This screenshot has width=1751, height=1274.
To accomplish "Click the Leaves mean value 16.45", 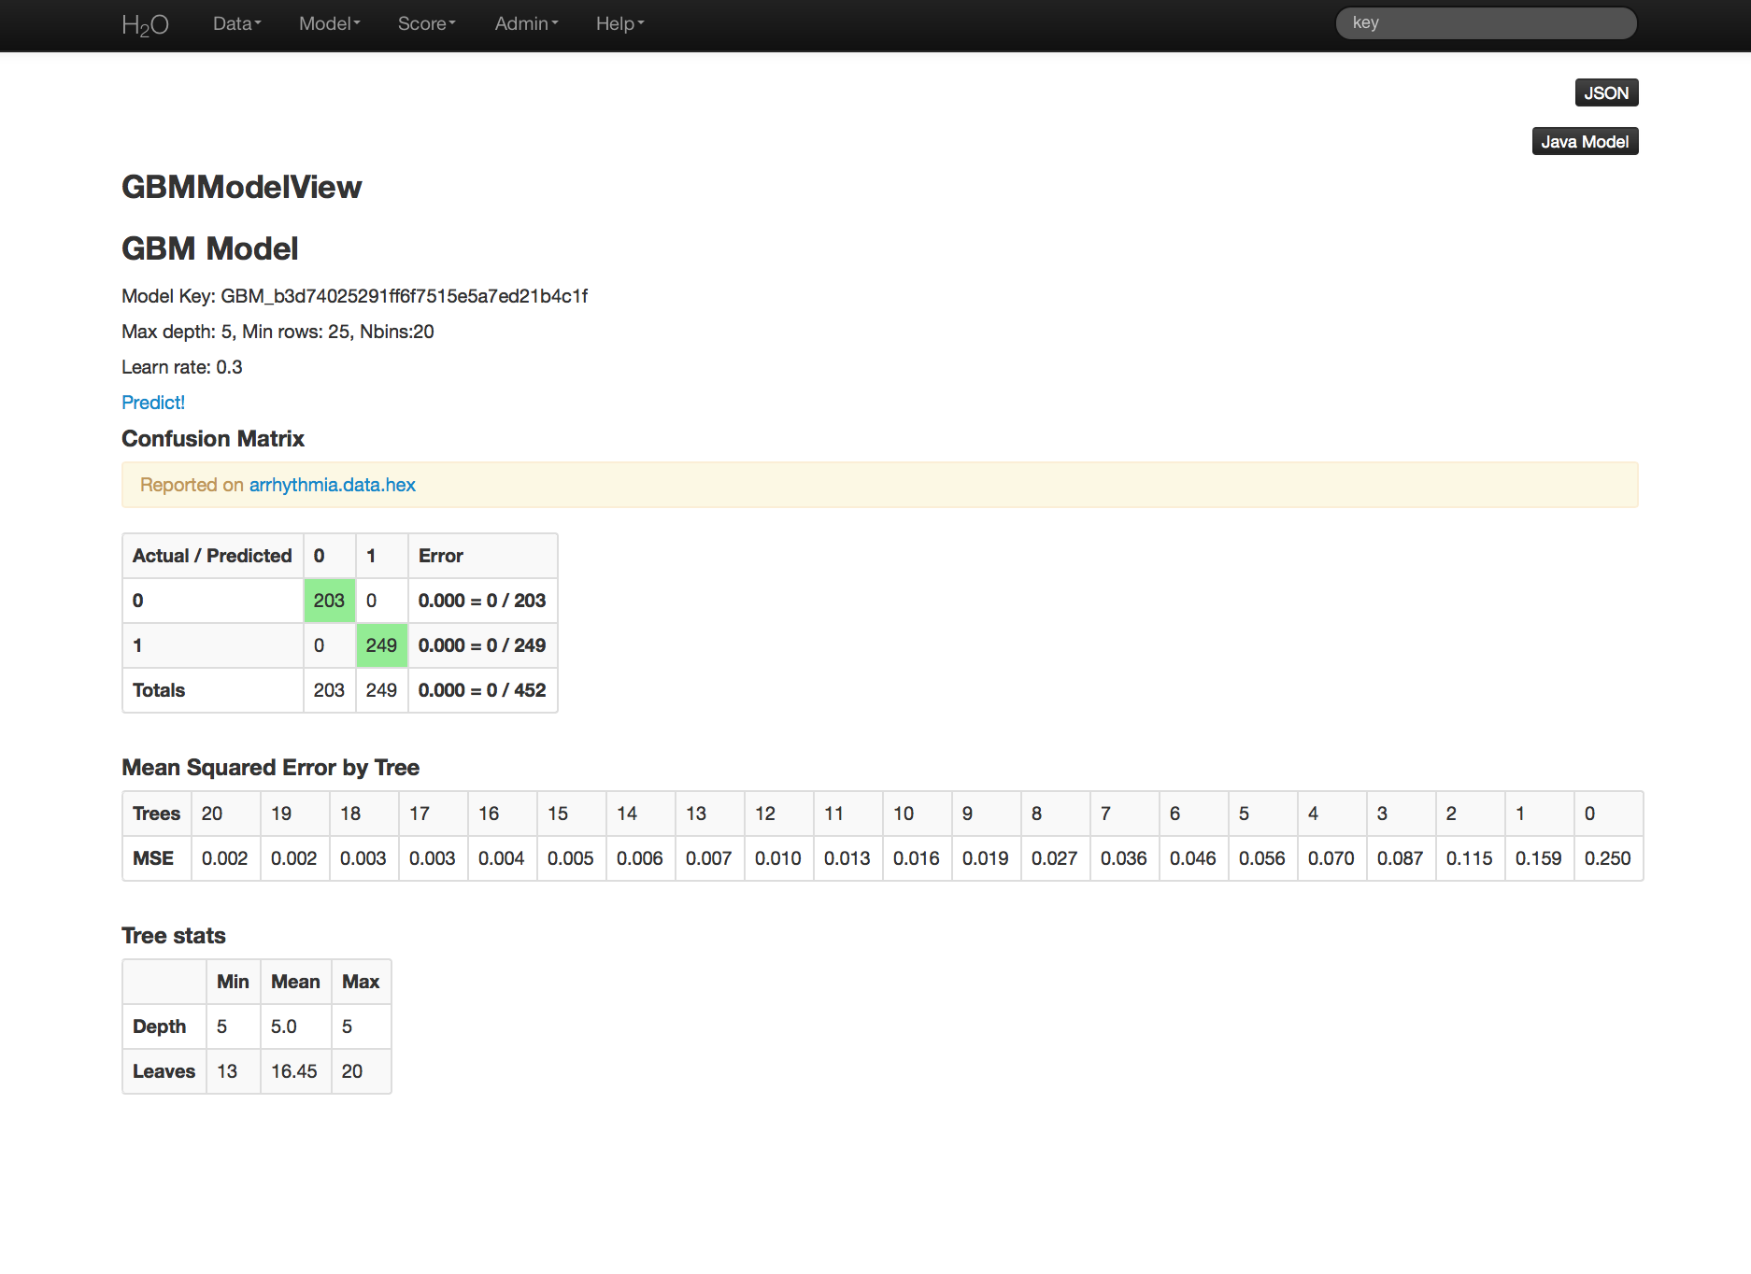I will coord(294,1071).
